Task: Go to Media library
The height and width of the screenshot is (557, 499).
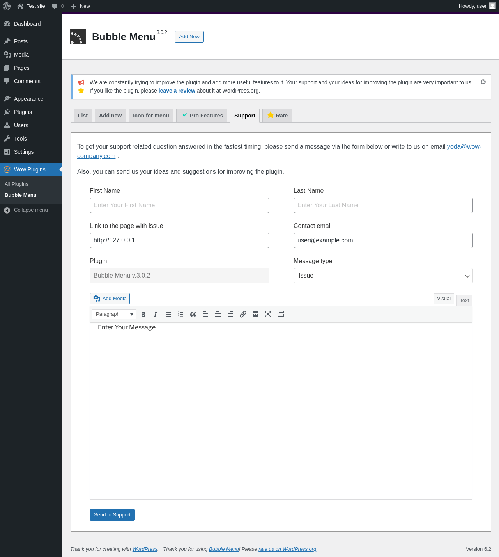Action: tap(31, 55)
